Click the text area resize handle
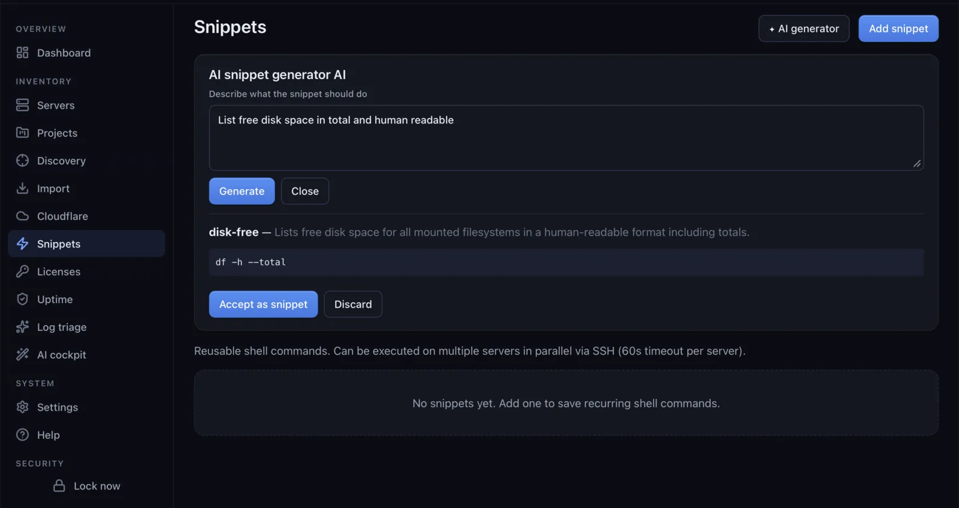 tap(916, 164)
